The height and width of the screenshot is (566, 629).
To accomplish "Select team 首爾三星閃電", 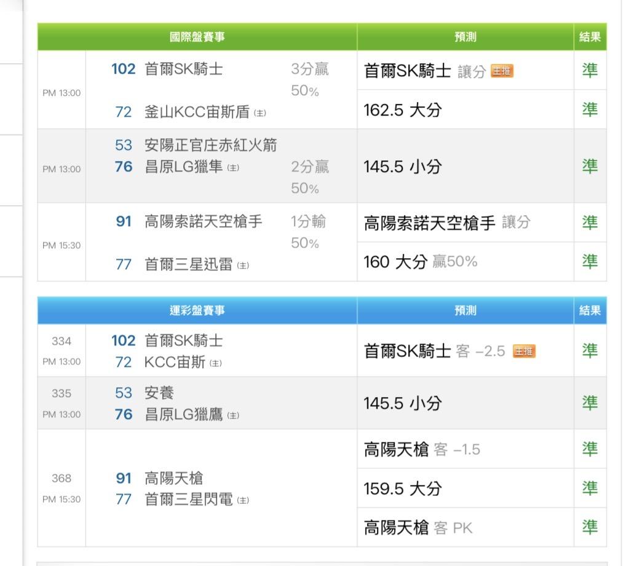I will click(189, 500).
